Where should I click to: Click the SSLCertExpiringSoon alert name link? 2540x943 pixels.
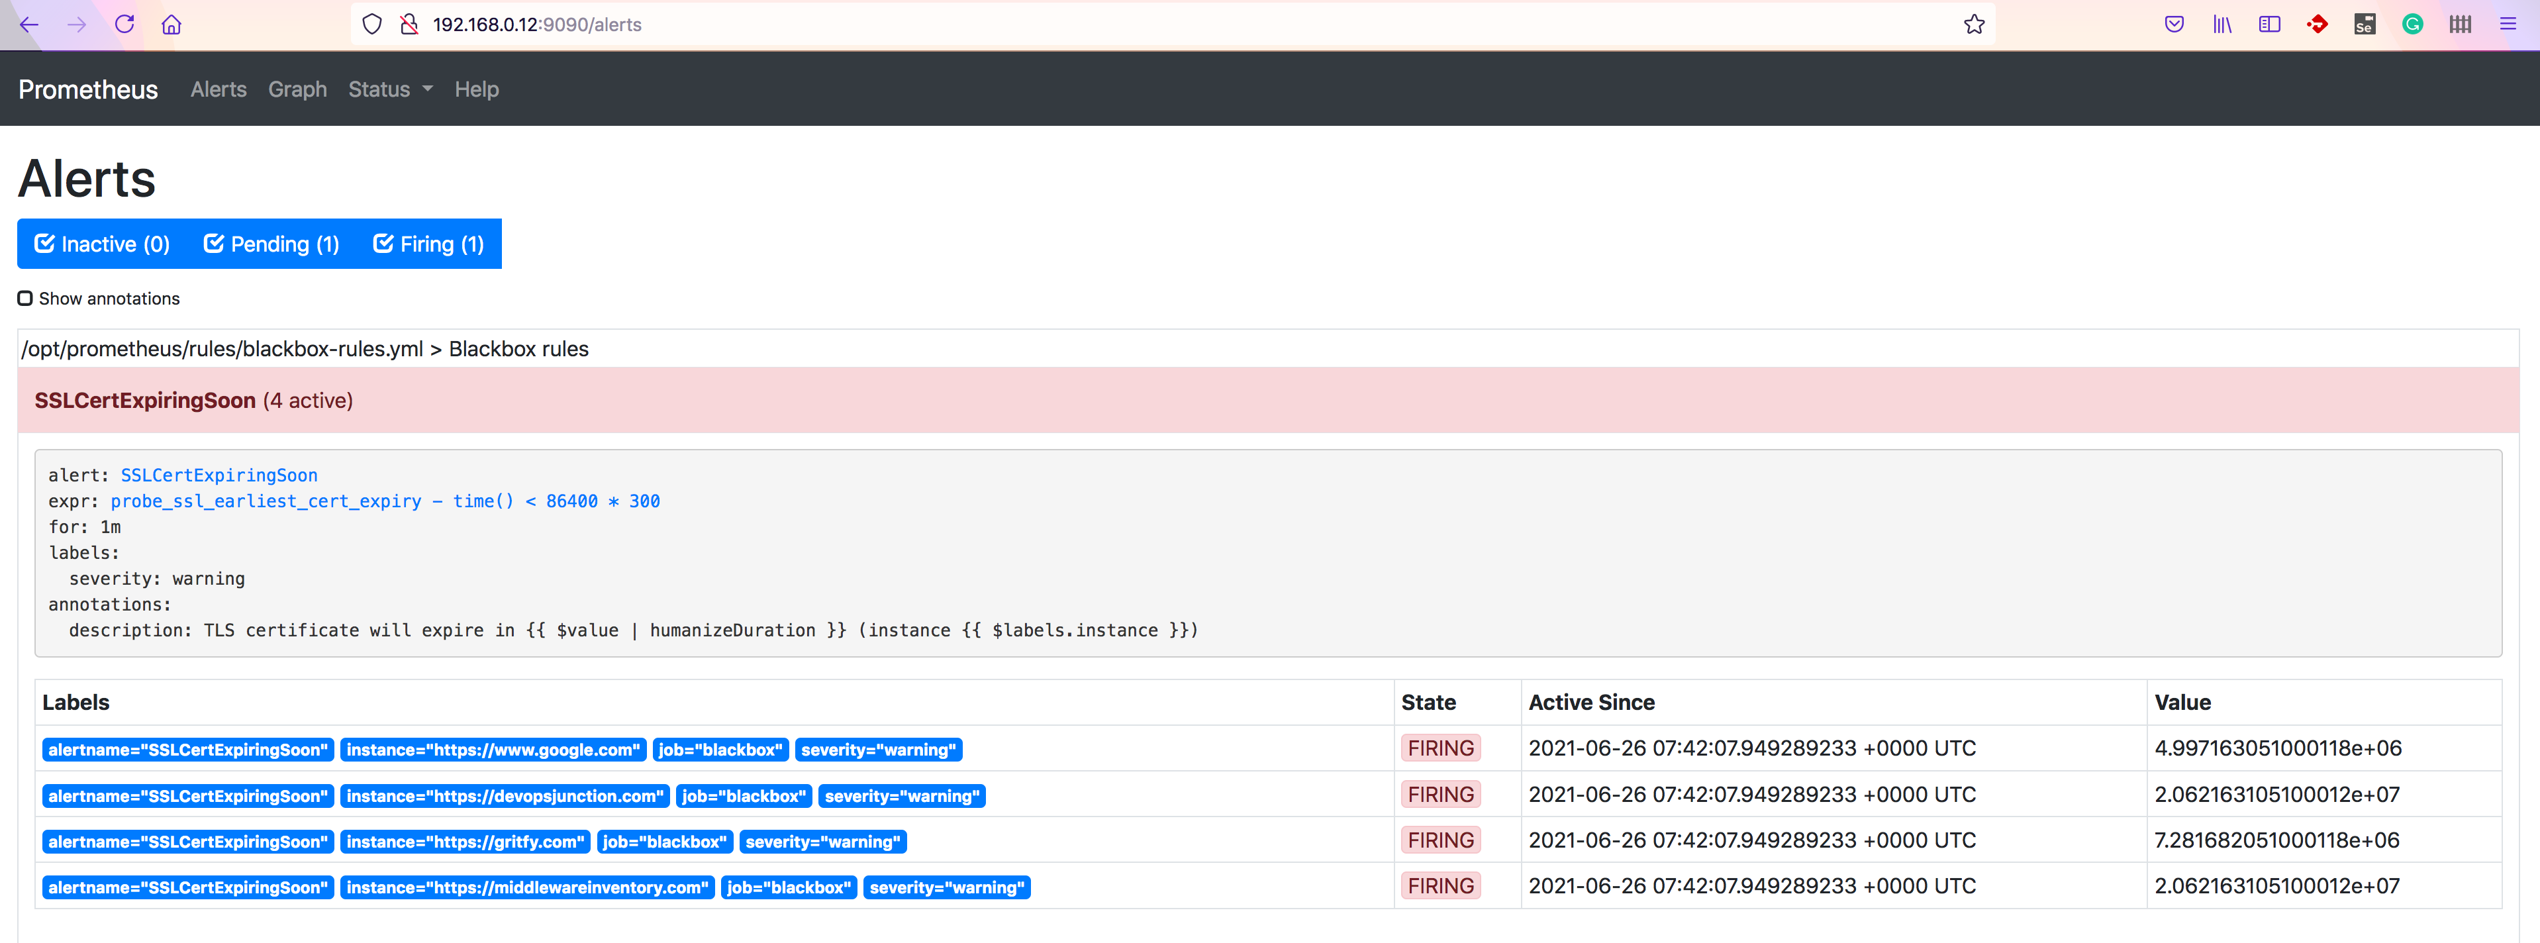click(219, 475)
